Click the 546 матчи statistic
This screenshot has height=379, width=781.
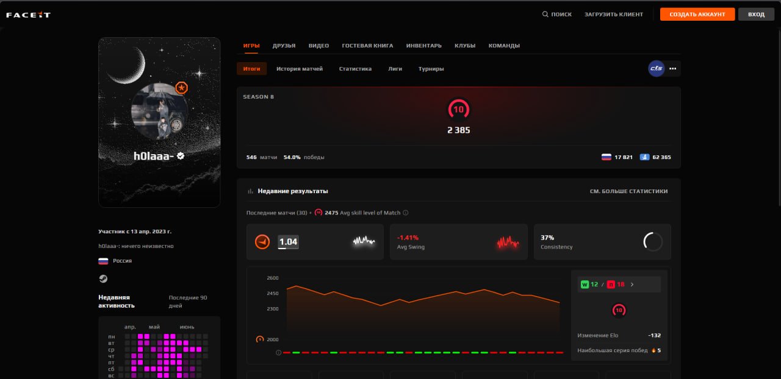(262, 157)
